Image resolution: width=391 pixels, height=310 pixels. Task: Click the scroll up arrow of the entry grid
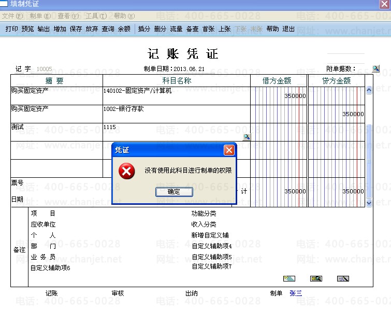(369, 90)
